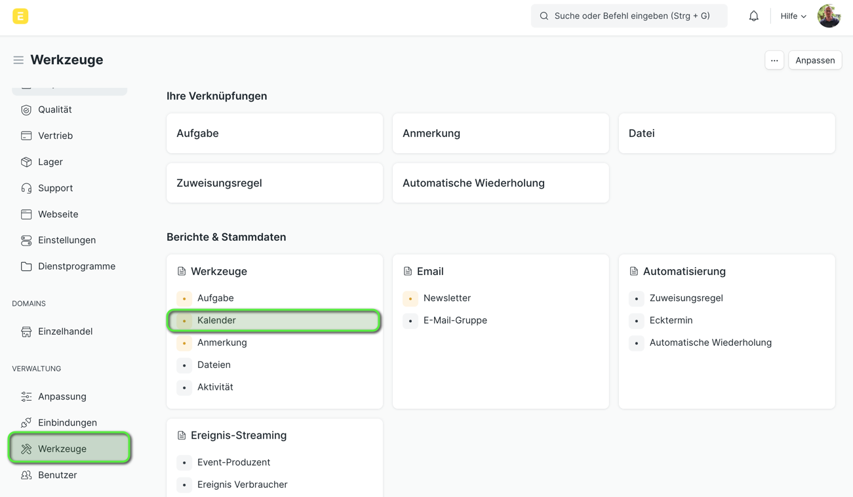Click the Anpassen button
Screen dimensions: 853x497
click(815, 60)
